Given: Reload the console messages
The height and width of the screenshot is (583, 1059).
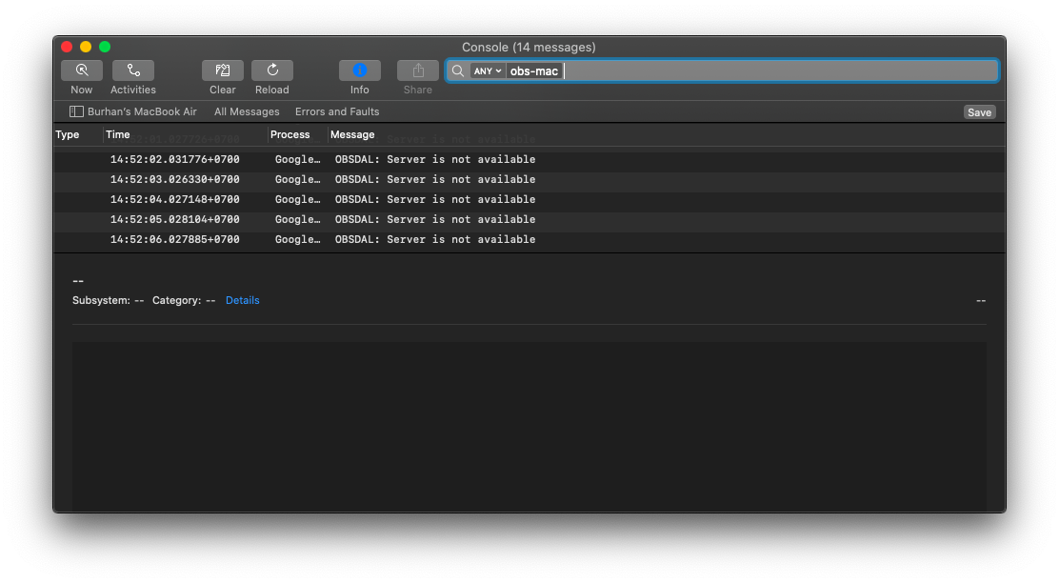Looking at the screenshot, I should pyautogui.click(x=271, y=70).
